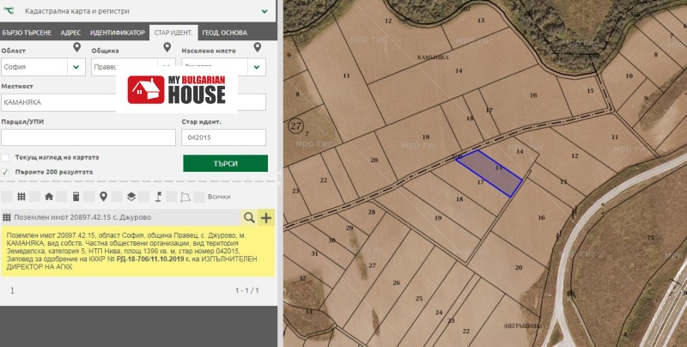Click the map pin next to Област

tap(76, 49)
